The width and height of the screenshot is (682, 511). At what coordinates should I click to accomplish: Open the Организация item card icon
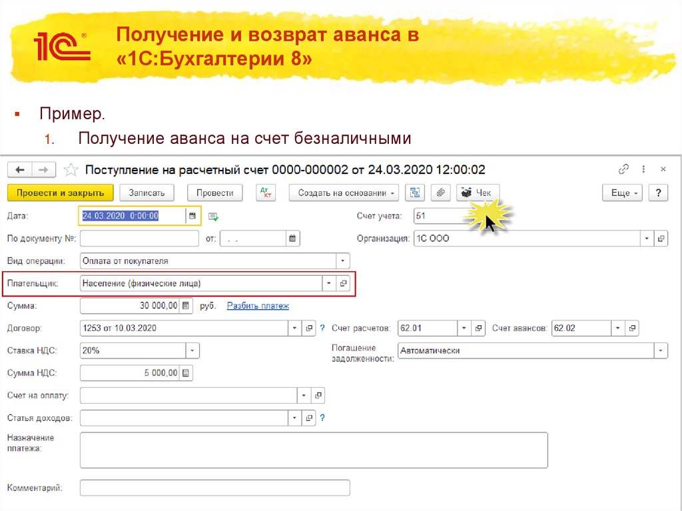(661, 239)
